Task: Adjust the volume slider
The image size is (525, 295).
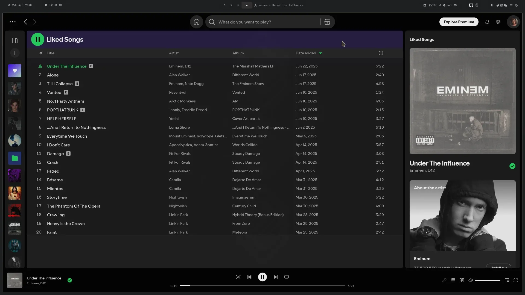Action: [x=488, y=280]
